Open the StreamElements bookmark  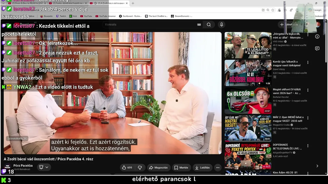coord(181,16)
